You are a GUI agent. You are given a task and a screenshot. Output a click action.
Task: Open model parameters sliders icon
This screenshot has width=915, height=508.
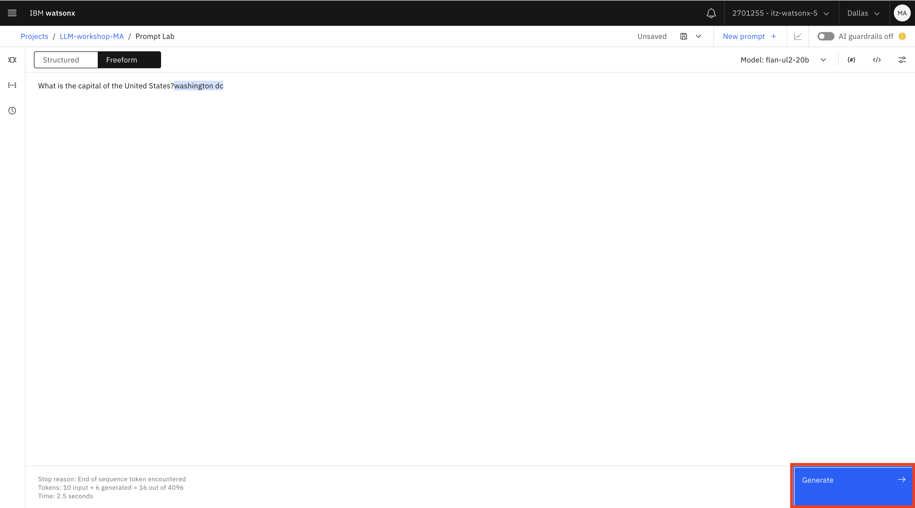[x=902, y=60]
